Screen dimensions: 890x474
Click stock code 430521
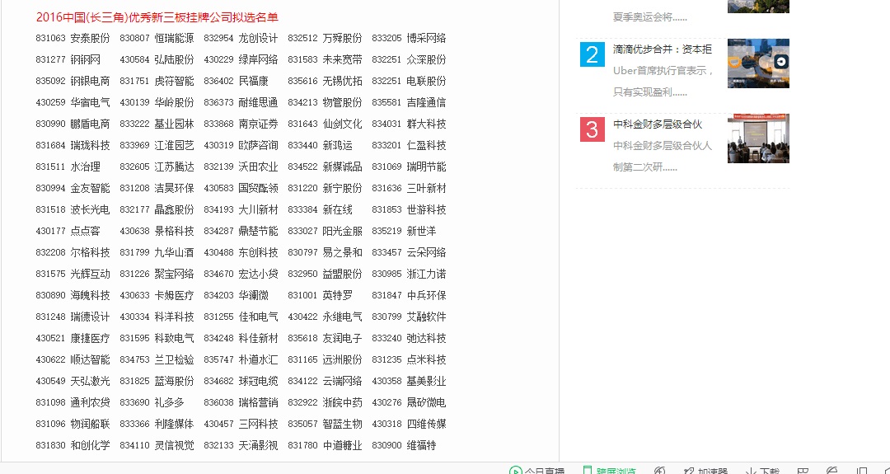coord(50,338)
